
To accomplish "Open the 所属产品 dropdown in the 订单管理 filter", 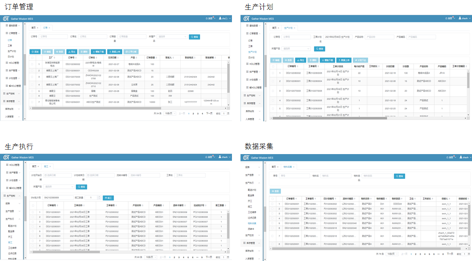I will 172,37.
